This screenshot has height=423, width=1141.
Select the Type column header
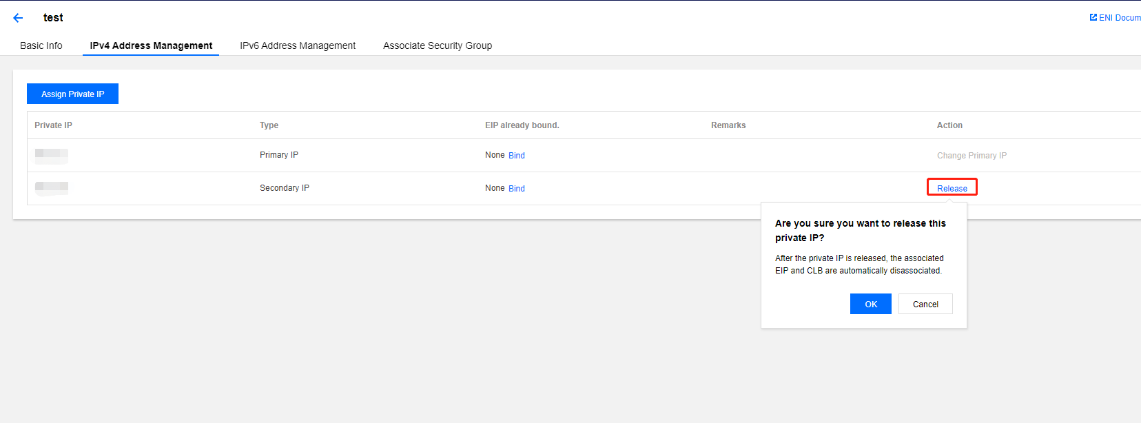(269, 125)
